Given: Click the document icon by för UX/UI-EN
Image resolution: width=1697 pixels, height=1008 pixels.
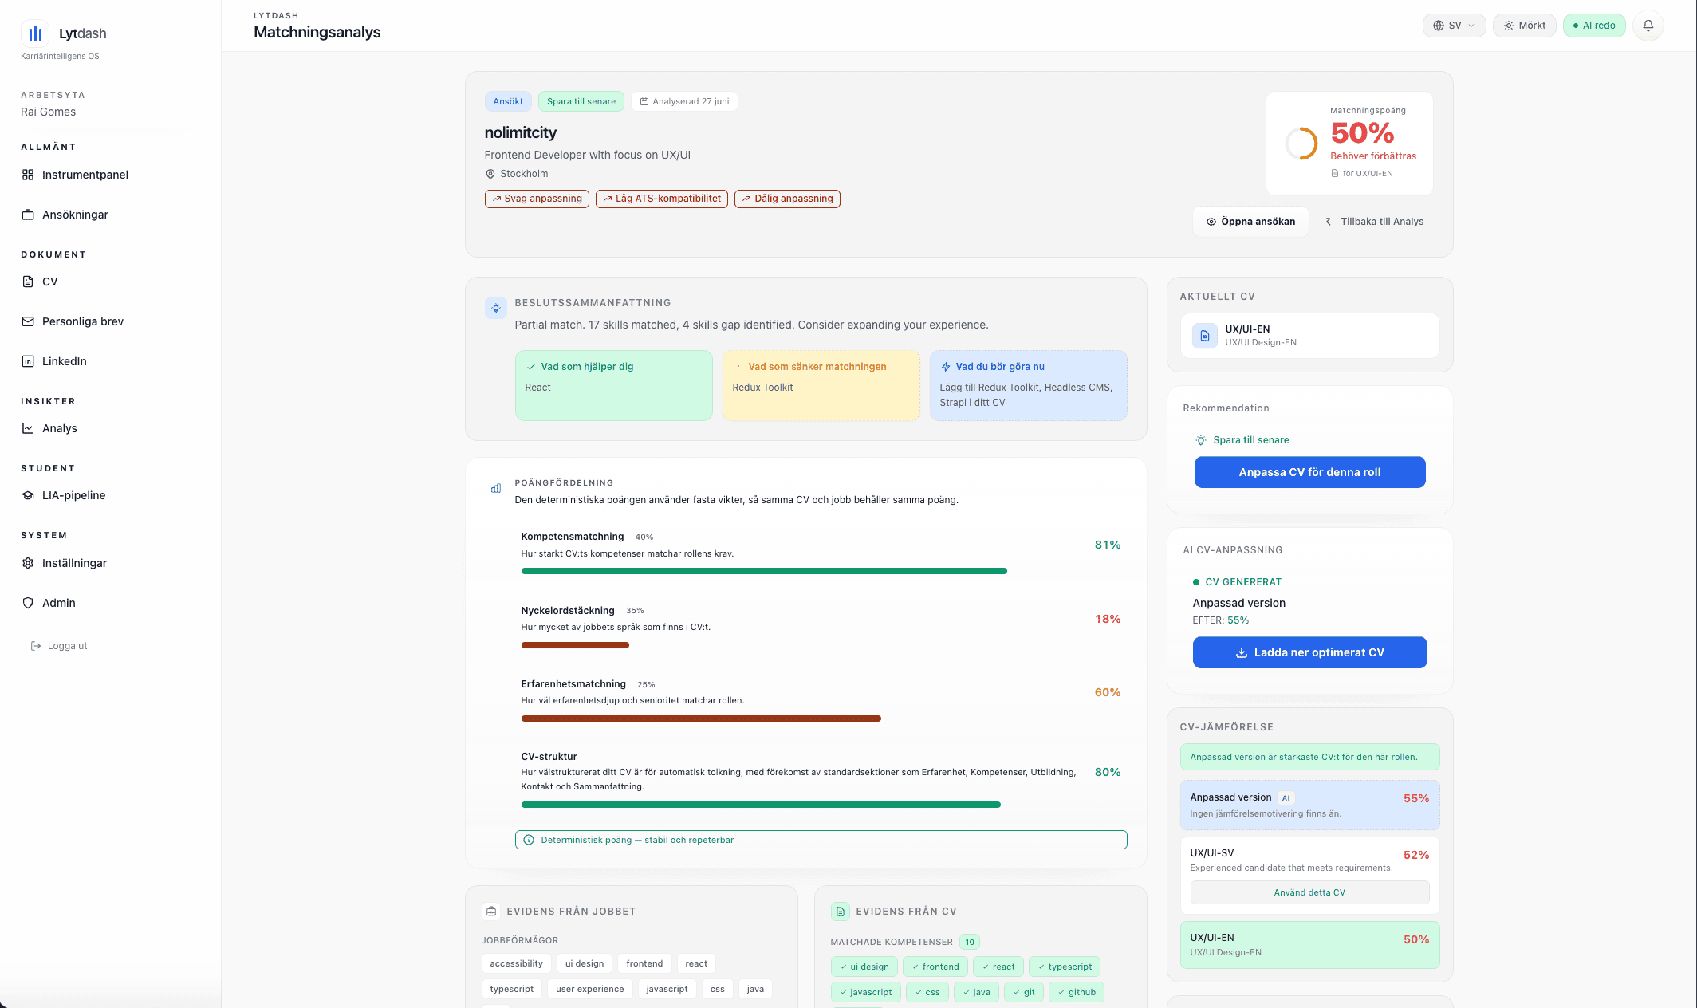Looking at the screenshot, I should click(x=1335, y=173).
